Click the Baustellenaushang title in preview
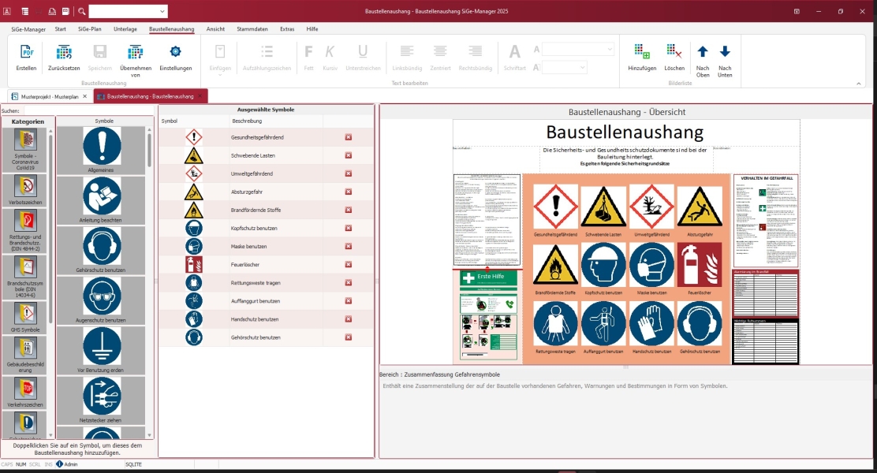This screenshot has width=877, height=473. tap(625, 132)
